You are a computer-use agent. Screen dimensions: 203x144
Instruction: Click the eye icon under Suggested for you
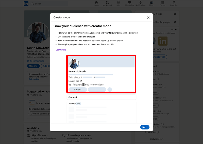click(28, 95)
